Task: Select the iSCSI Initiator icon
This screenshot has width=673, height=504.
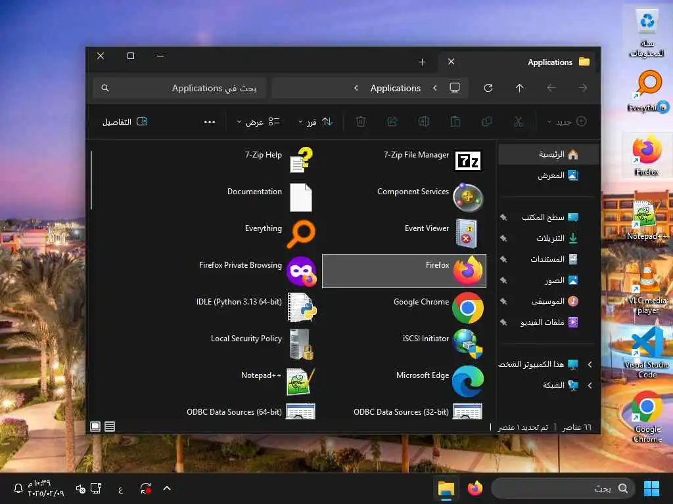Action: [x=468, y=344]
